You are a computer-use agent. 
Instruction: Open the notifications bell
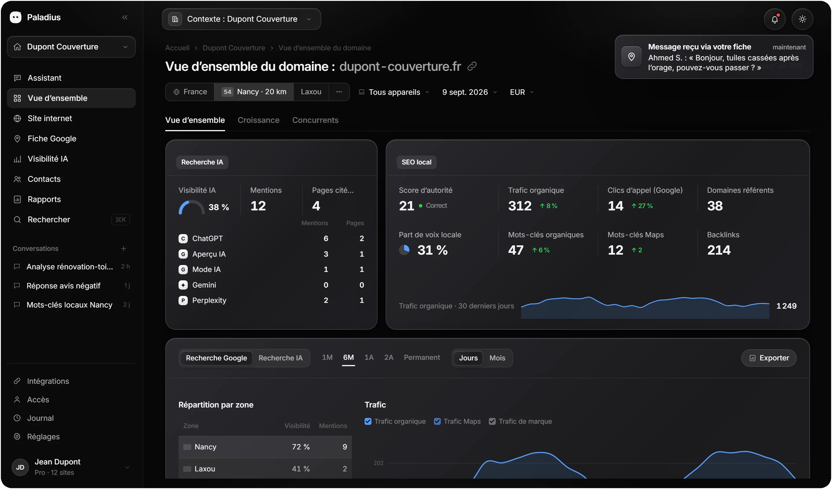(x=775, y=19)
